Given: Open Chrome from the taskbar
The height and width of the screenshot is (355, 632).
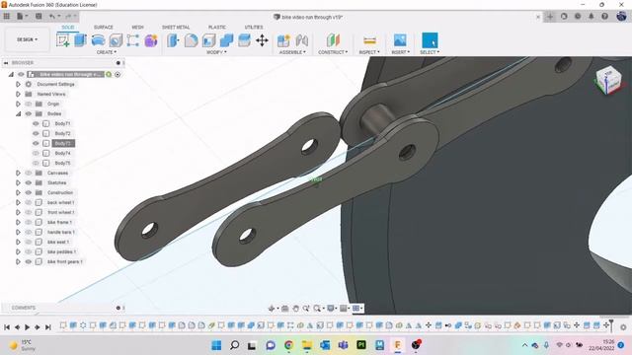Looking at the screenshot, I should 288,345.
